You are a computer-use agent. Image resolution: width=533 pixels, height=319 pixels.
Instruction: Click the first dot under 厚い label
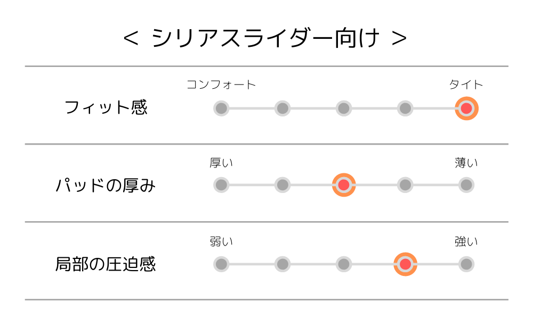[x=221, y=185]
